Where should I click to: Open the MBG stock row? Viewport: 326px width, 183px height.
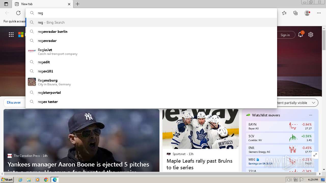[x=280, y=161]
